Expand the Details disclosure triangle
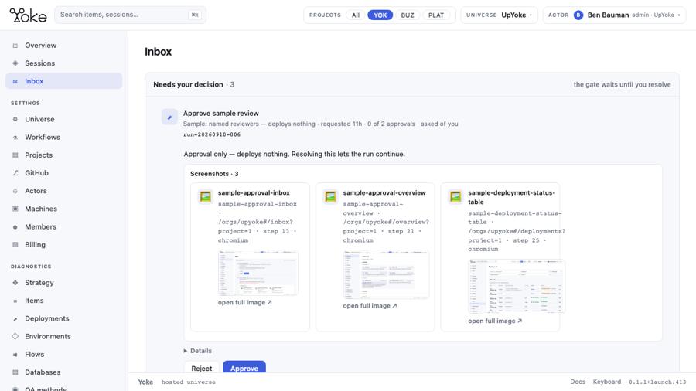 (186, 351)
